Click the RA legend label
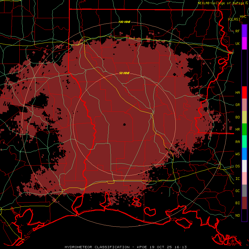The width and height of the screenshot is (249, 249). pos(237,142)
